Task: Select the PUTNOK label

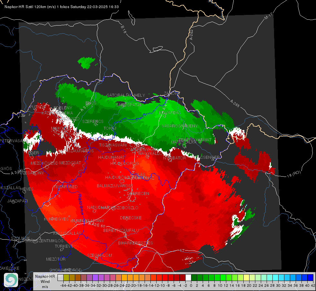Action: click(38, 107)
